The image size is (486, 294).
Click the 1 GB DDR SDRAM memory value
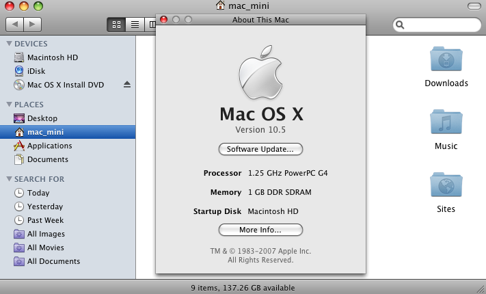(x=280, y=192)
